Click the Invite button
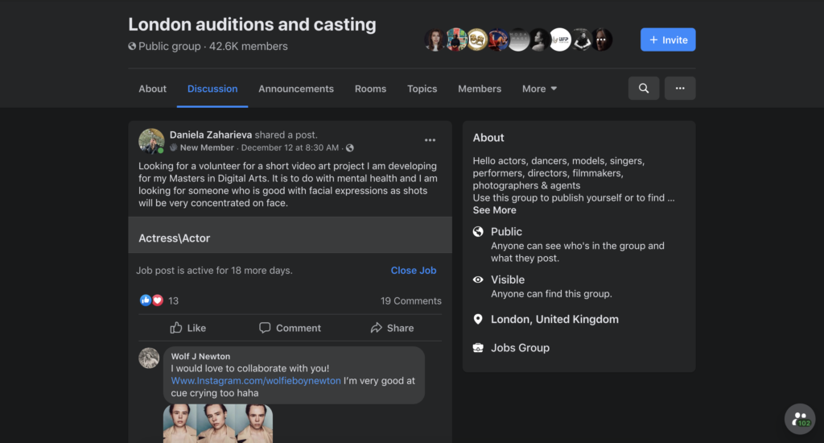 click(x=667, y=39)
